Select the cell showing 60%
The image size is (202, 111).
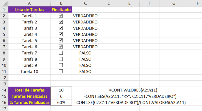61,102
